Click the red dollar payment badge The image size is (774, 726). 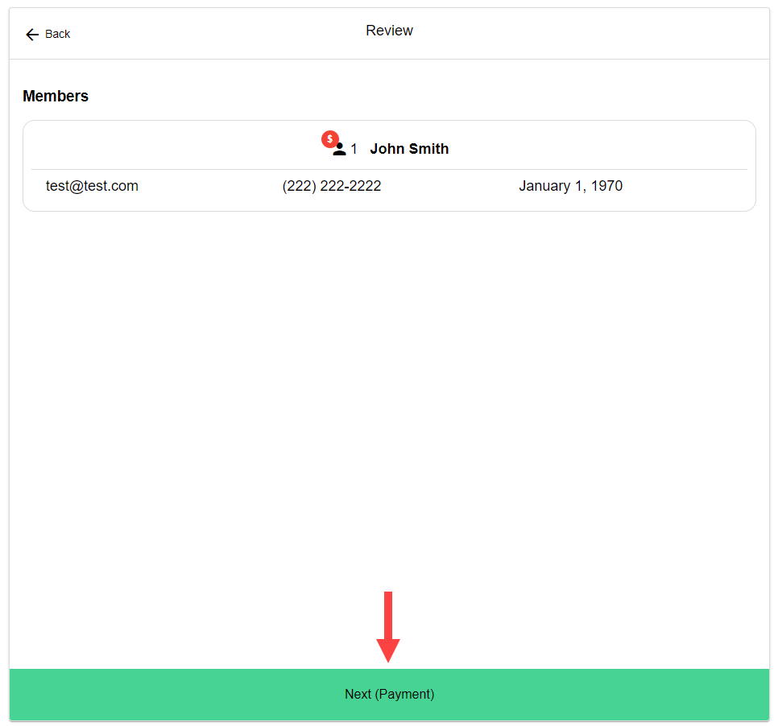[329, 139]
